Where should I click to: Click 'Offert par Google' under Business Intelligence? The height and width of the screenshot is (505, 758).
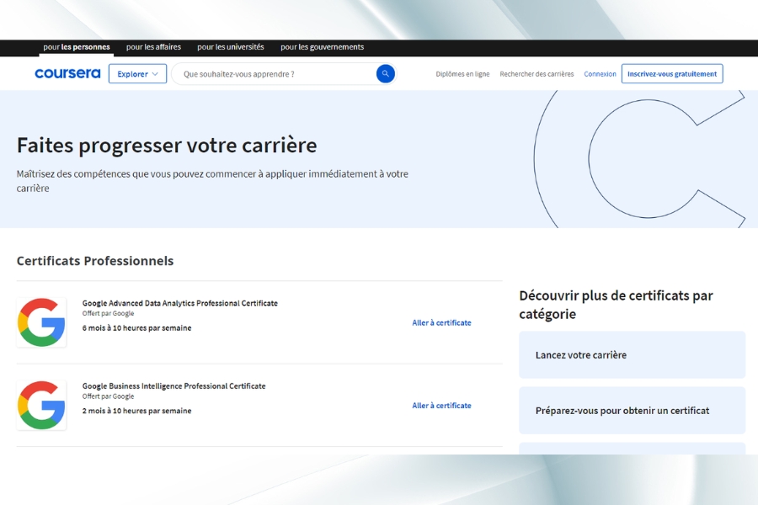[109, 396]
